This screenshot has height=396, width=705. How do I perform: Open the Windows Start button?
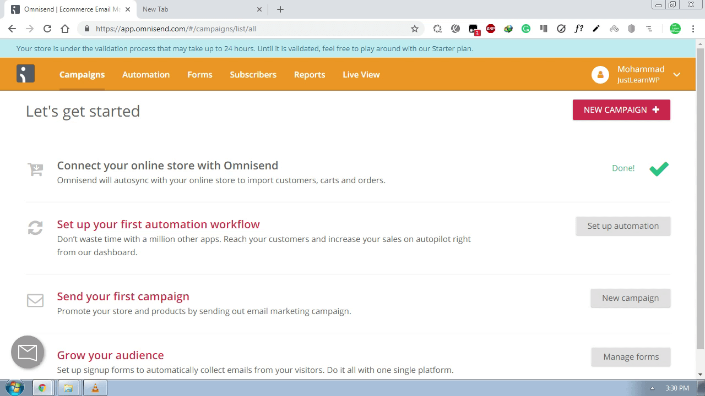(14, 388)
